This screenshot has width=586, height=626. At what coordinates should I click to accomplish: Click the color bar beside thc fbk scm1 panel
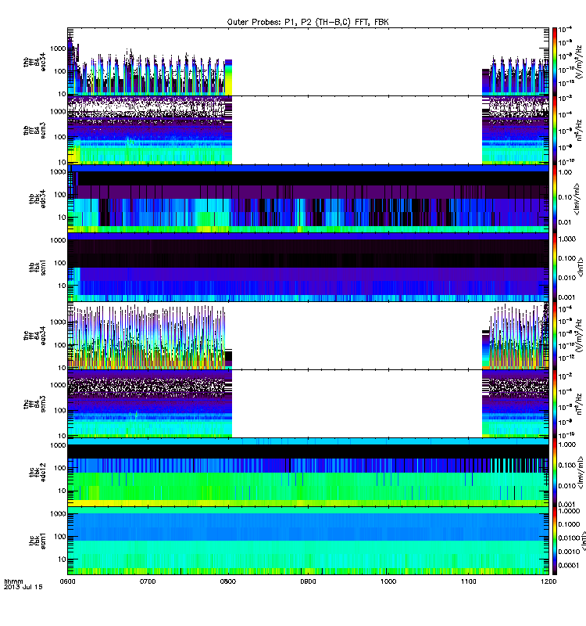pyautogui.click(x=555, y=541)
